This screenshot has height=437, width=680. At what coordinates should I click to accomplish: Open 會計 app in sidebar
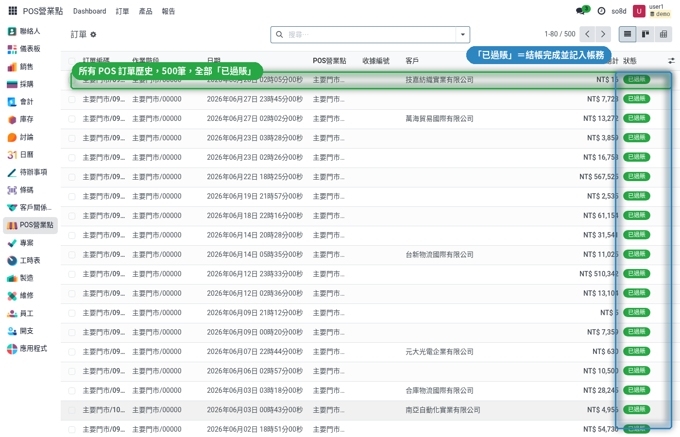30,101
